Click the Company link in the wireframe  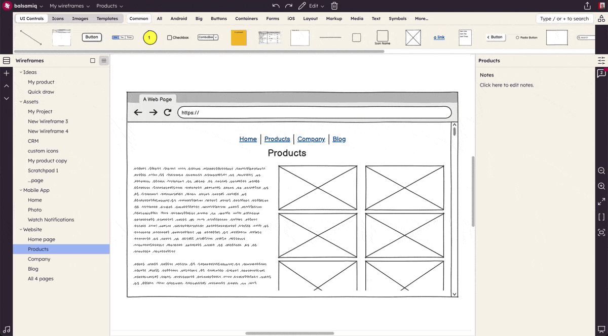click(x=311, y=139)
